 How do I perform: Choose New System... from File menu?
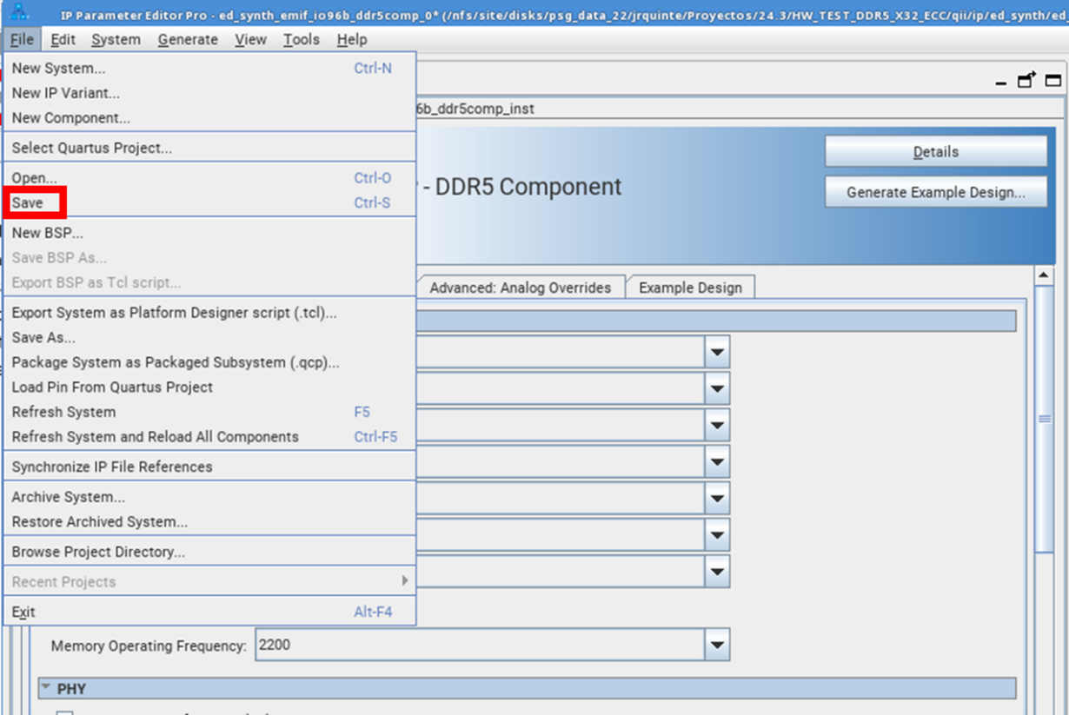(x=209, y=68)
